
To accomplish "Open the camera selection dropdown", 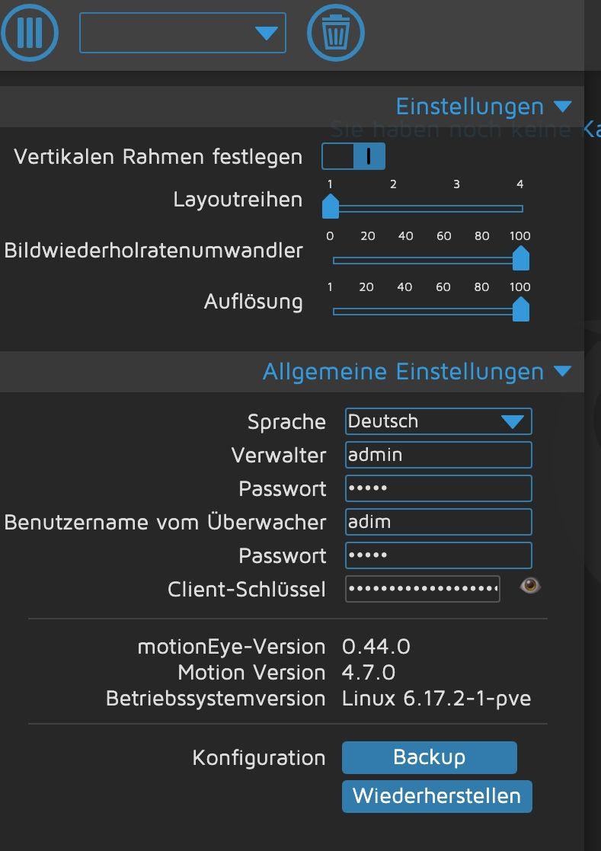I will [183, 33].
